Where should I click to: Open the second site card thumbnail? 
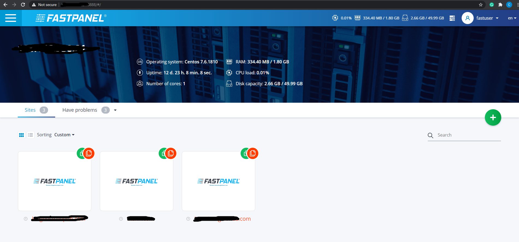click(137, 181)
